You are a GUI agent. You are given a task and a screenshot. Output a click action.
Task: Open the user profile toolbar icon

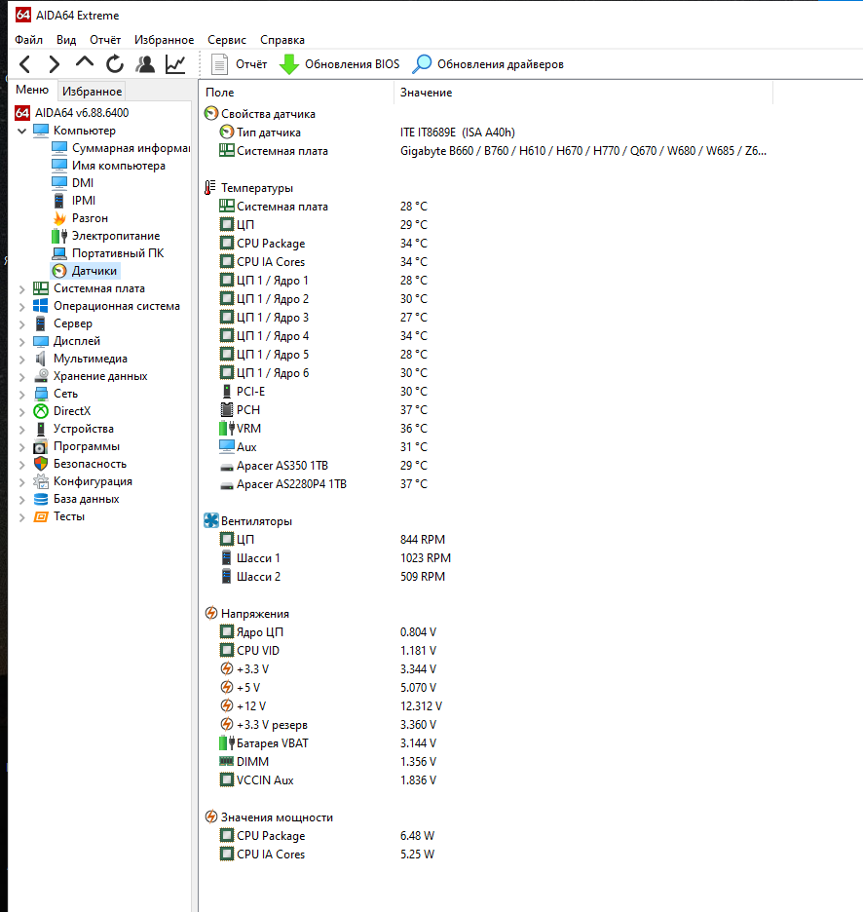click(145, 64)
